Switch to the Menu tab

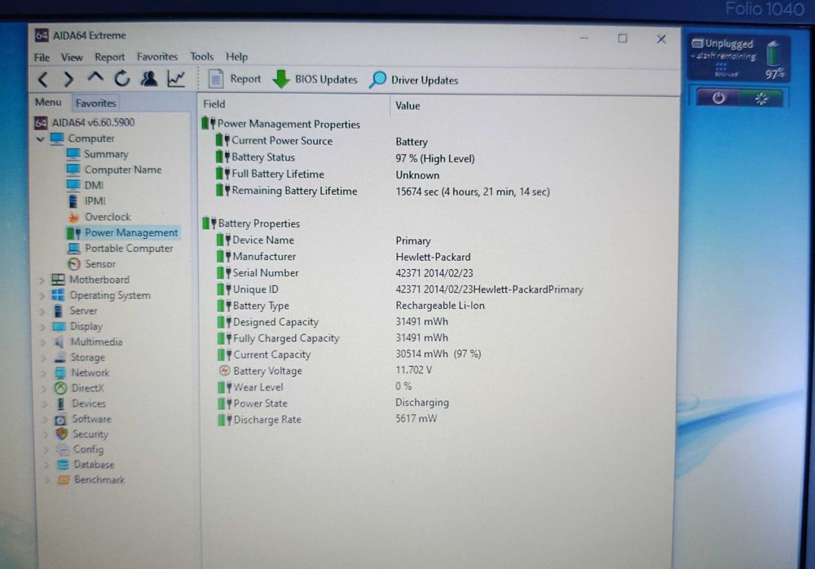48,103
